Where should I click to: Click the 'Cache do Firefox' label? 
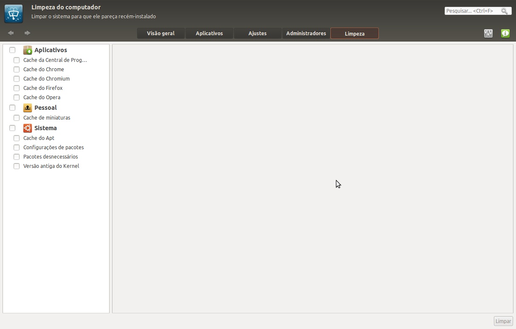coord(43,88)
